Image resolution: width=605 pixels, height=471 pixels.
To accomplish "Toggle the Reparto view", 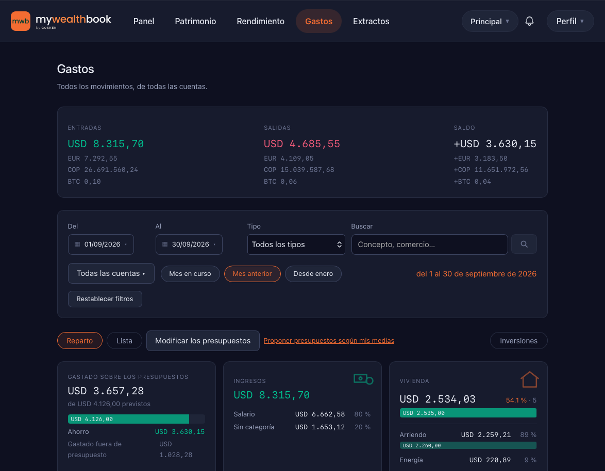I will tap(80, 341).
